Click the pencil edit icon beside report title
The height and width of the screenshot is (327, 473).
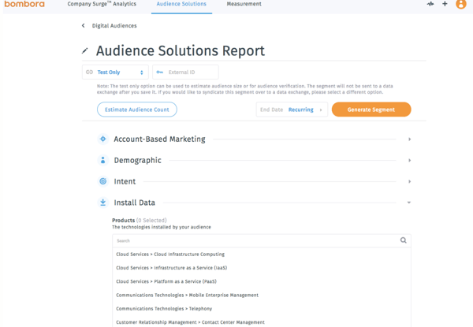click(x=85, y=51)
